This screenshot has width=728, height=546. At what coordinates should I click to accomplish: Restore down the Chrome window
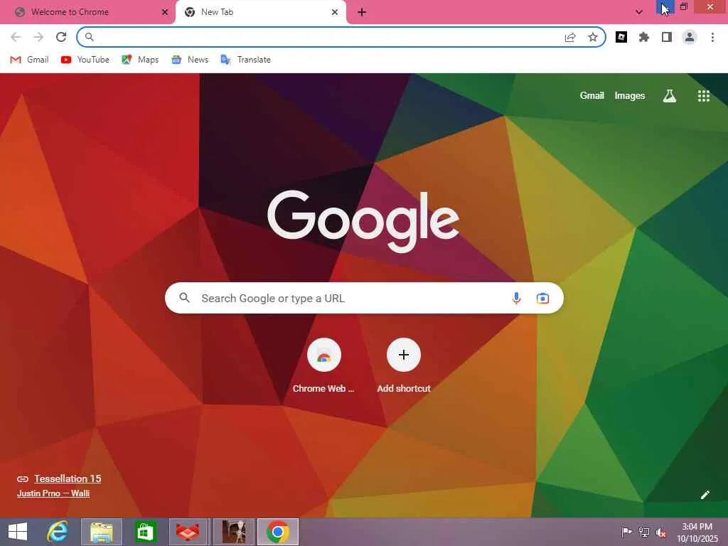point(684,6)
